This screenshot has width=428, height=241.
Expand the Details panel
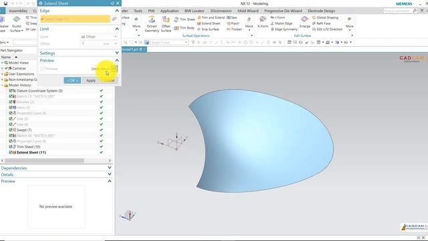click(110, 174)
